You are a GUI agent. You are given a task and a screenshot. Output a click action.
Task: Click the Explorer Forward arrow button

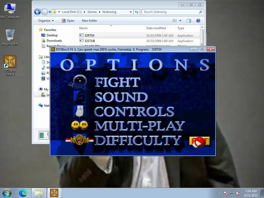pos(45,12)
